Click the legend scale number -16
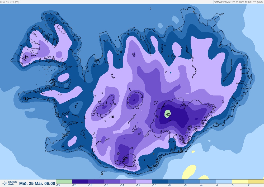Image resolution: width=264 pixels, height=187 pixels. [x=106, y=185]
